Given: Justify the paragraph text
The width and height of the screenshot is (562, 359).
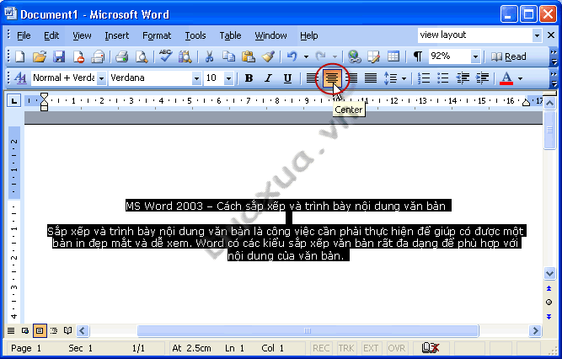Looking at the screenshot, I should 370,78.
